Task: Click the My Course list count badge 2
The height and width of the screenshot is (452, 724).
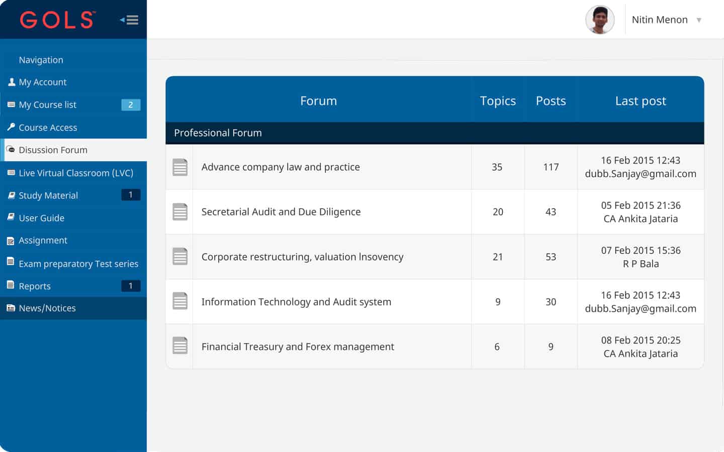Action: pos(131,104)
